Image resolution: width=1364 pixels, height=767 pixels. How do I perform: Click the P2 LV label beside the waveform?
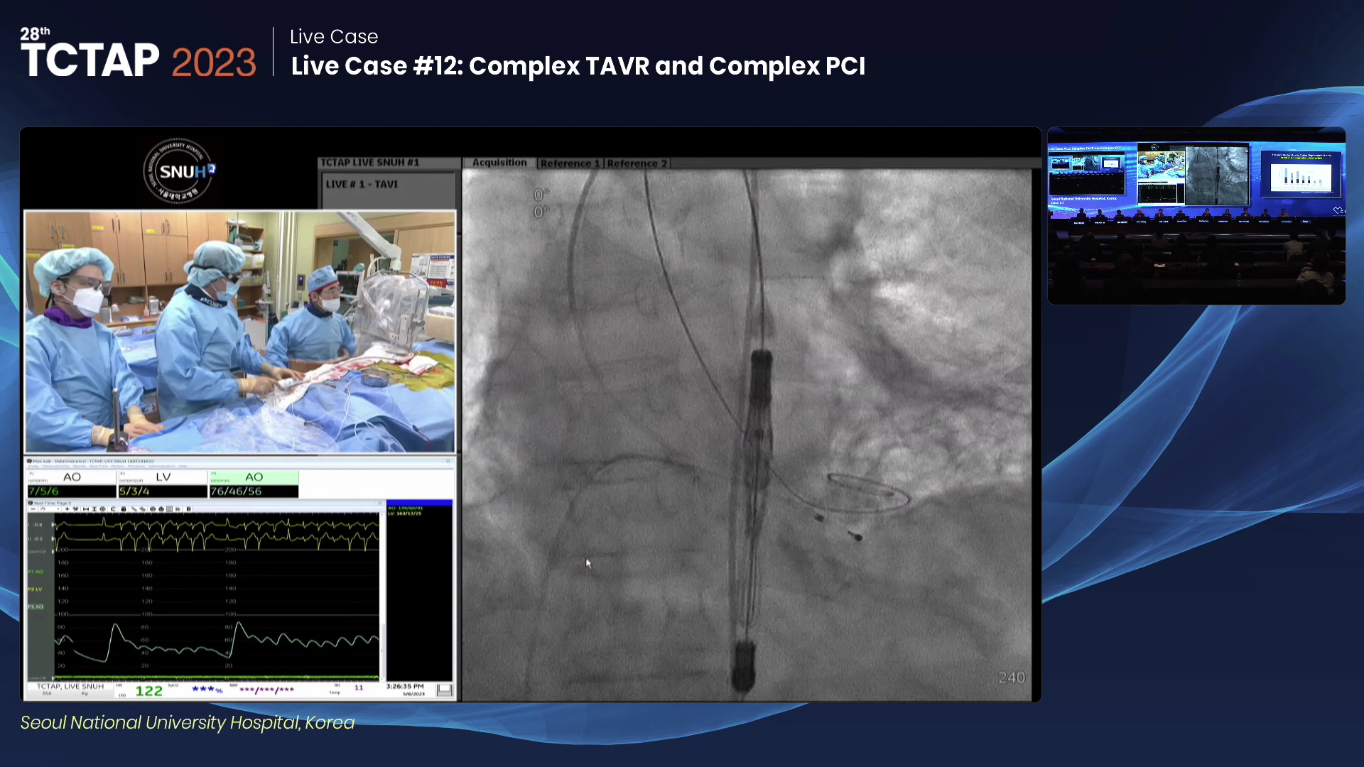[x=36, y=589]
